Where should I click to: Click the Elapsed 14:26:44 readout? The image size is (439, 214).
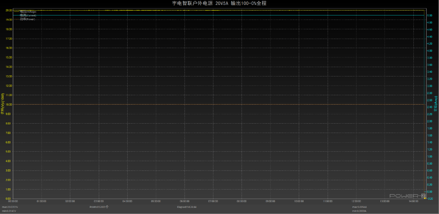tap(187, 207)
